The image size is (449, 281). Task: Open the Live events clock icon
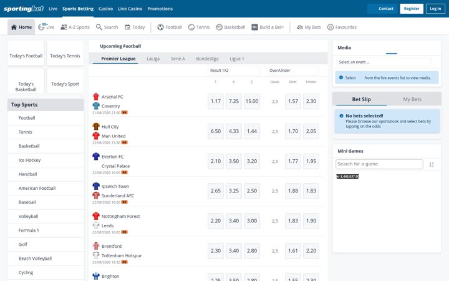click(41, 27)
